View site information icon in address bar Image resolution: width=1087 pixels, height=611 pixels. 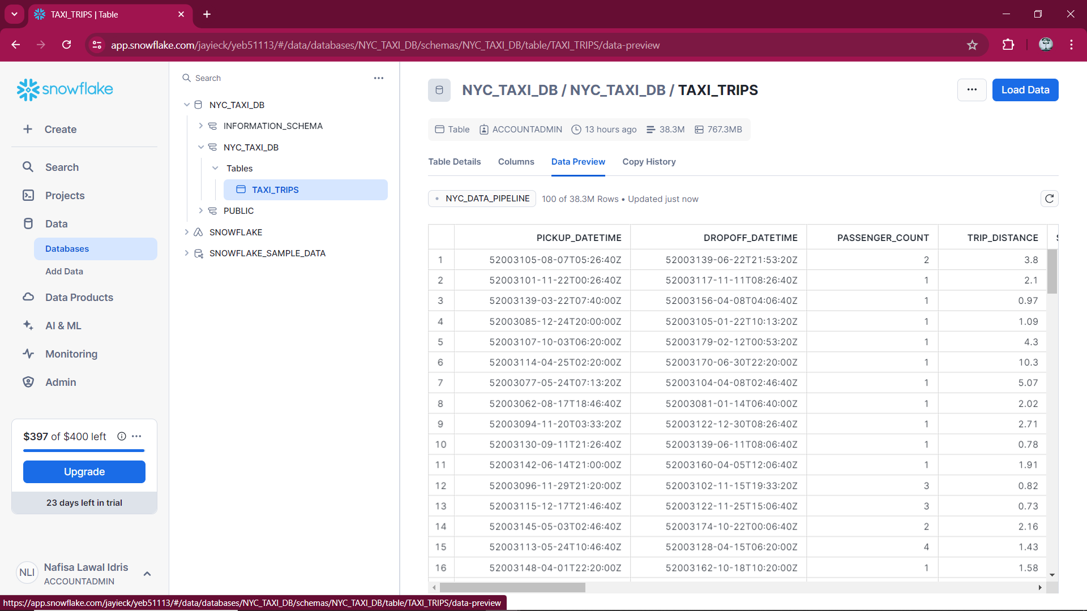[x=97, y=45]
